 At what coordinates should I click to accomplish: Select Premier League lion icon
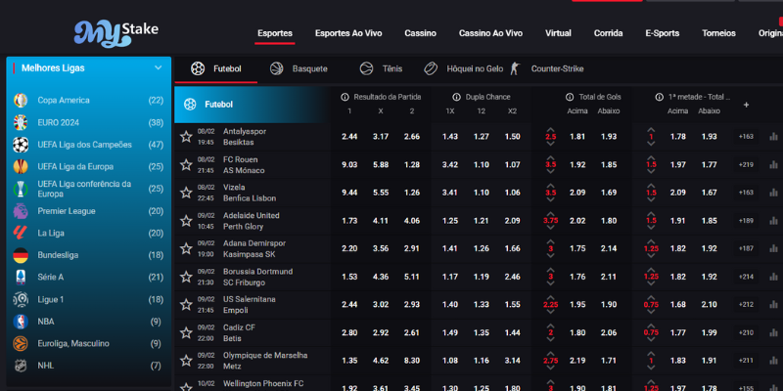(x=21, y=211)
